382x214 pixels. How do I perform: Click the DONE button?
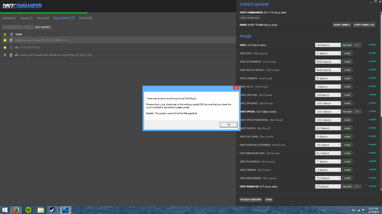coord(269,200)
